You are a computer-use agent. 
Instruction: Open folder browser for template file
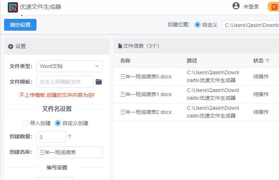(99, 82)
